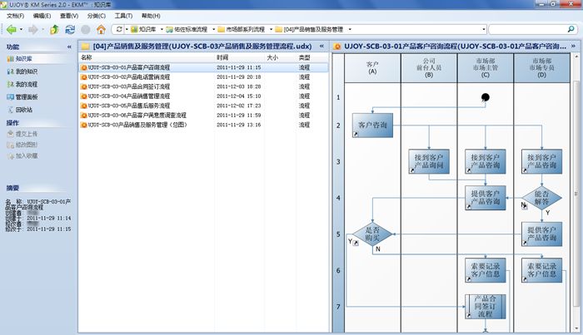
Task: Open the 分类(C) menu
Action: point(97,16)
